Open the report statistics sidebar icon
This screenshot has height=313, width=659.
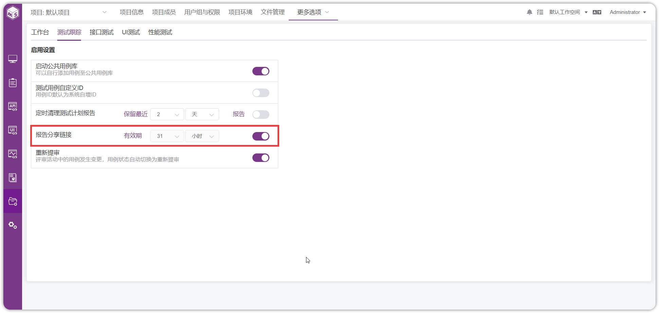point(13,178)
